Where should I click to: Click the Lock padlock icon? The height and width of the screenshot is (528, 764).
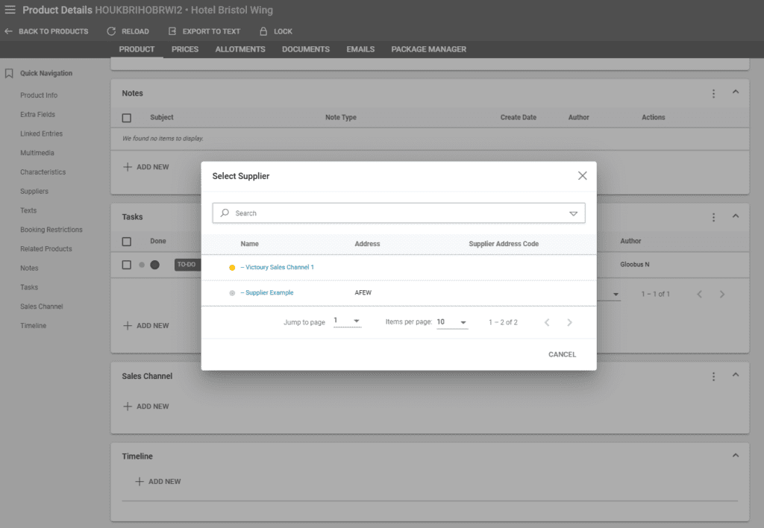263,31
